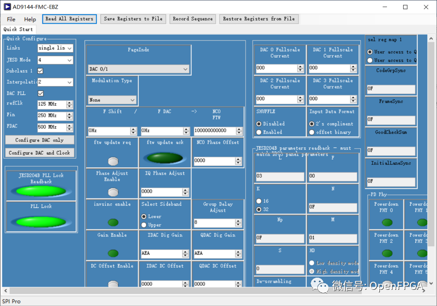Click the green PLL Lock indicator
This screenshot has width=437, height=306.
[x=41, y=222]
